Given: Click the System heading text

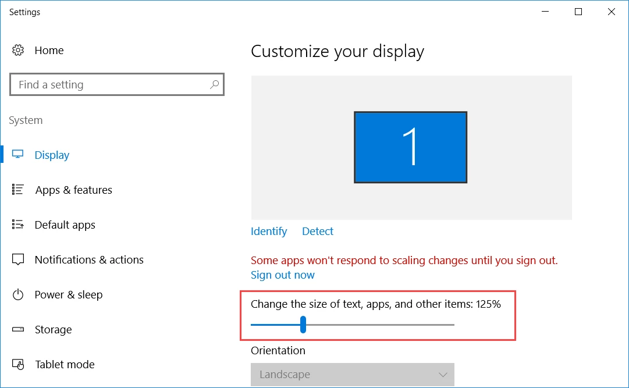Looking at the screenshot, I should click(x=26, y=120).
